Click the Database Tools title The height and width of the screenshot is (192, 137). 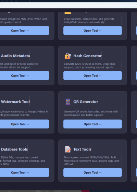coord(14,149)
